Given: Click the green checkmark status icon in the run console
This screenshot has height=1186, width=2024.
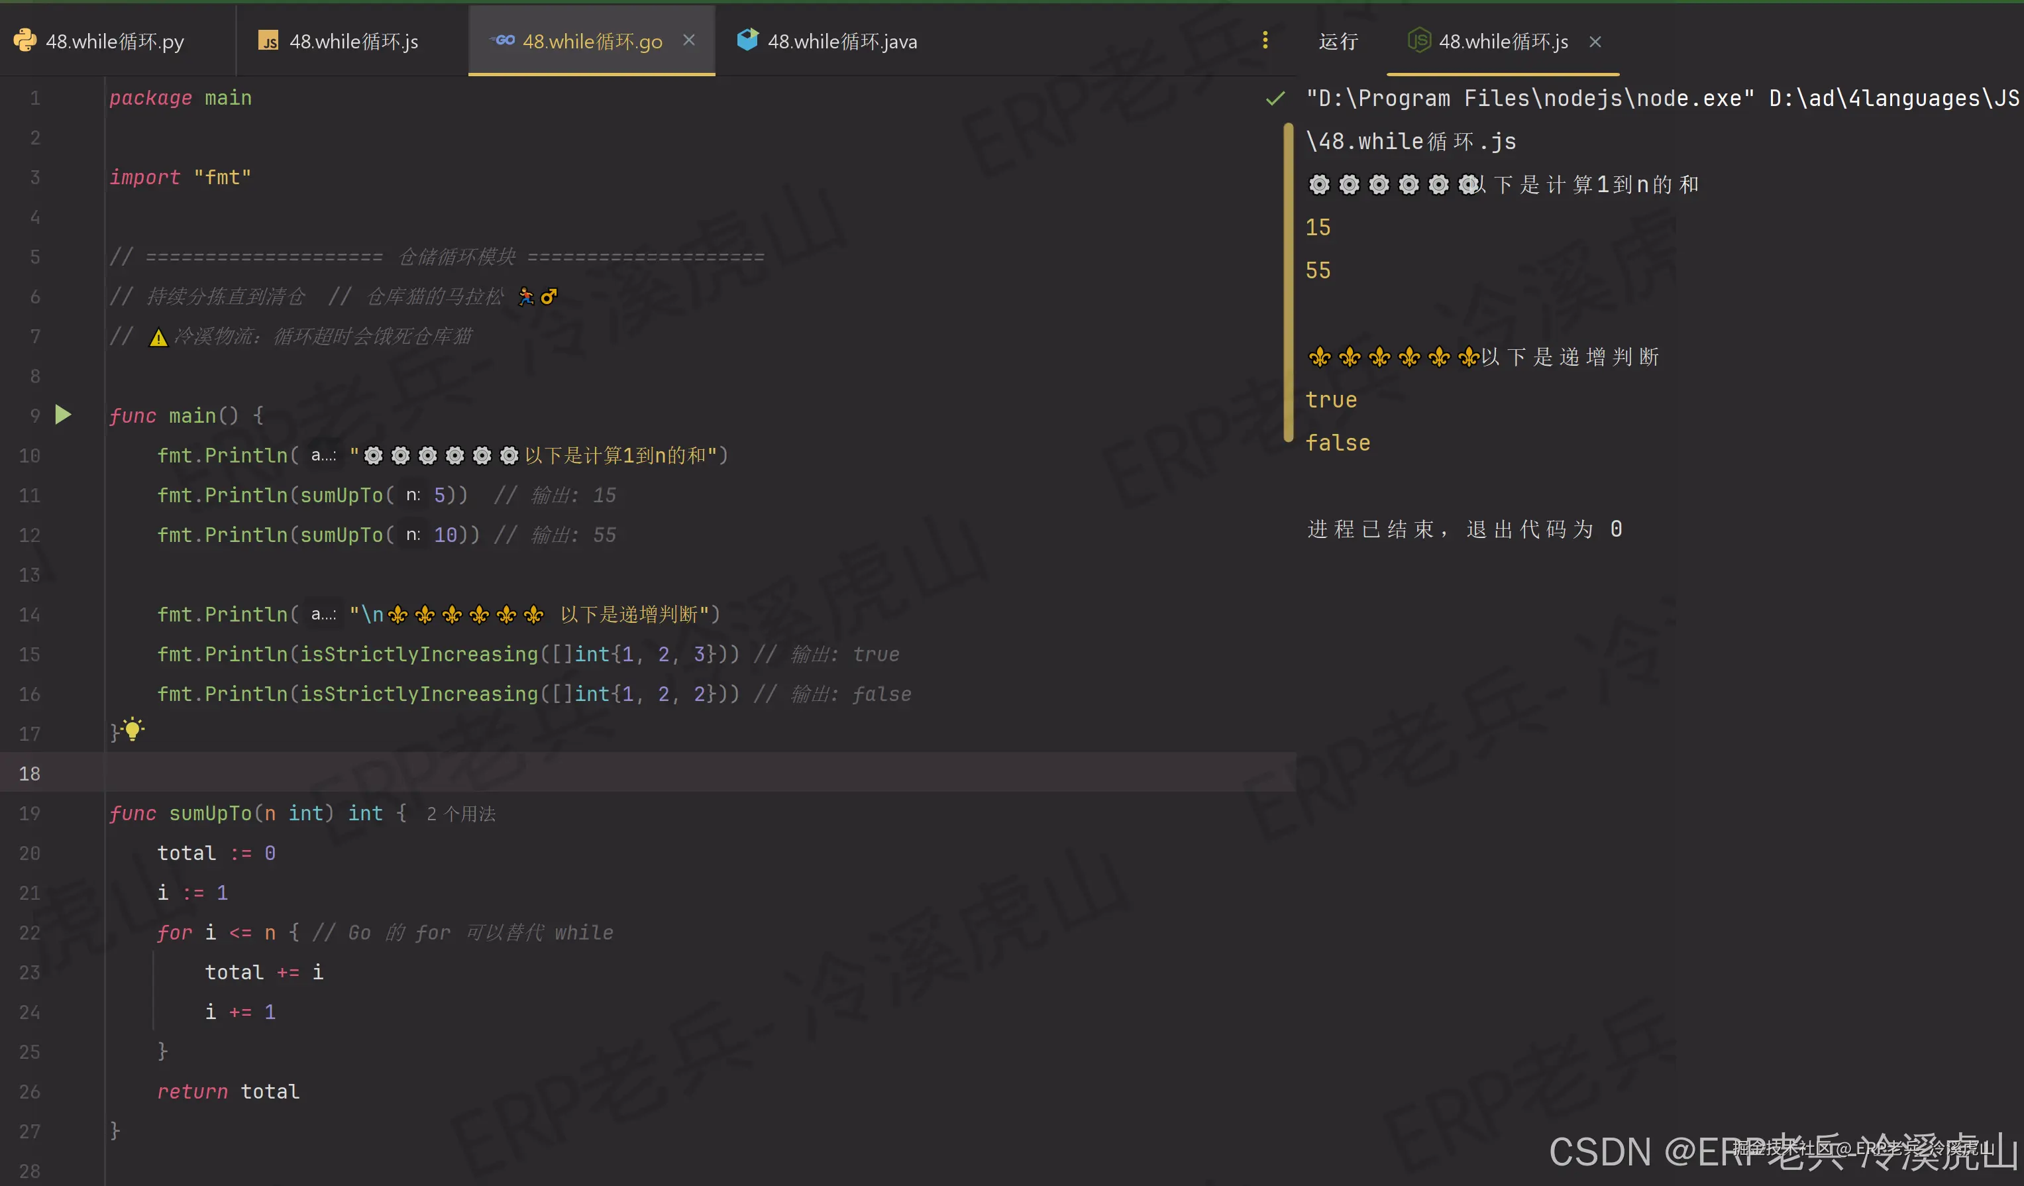Looking at the screenshot, I should [x=1275, y=98].
